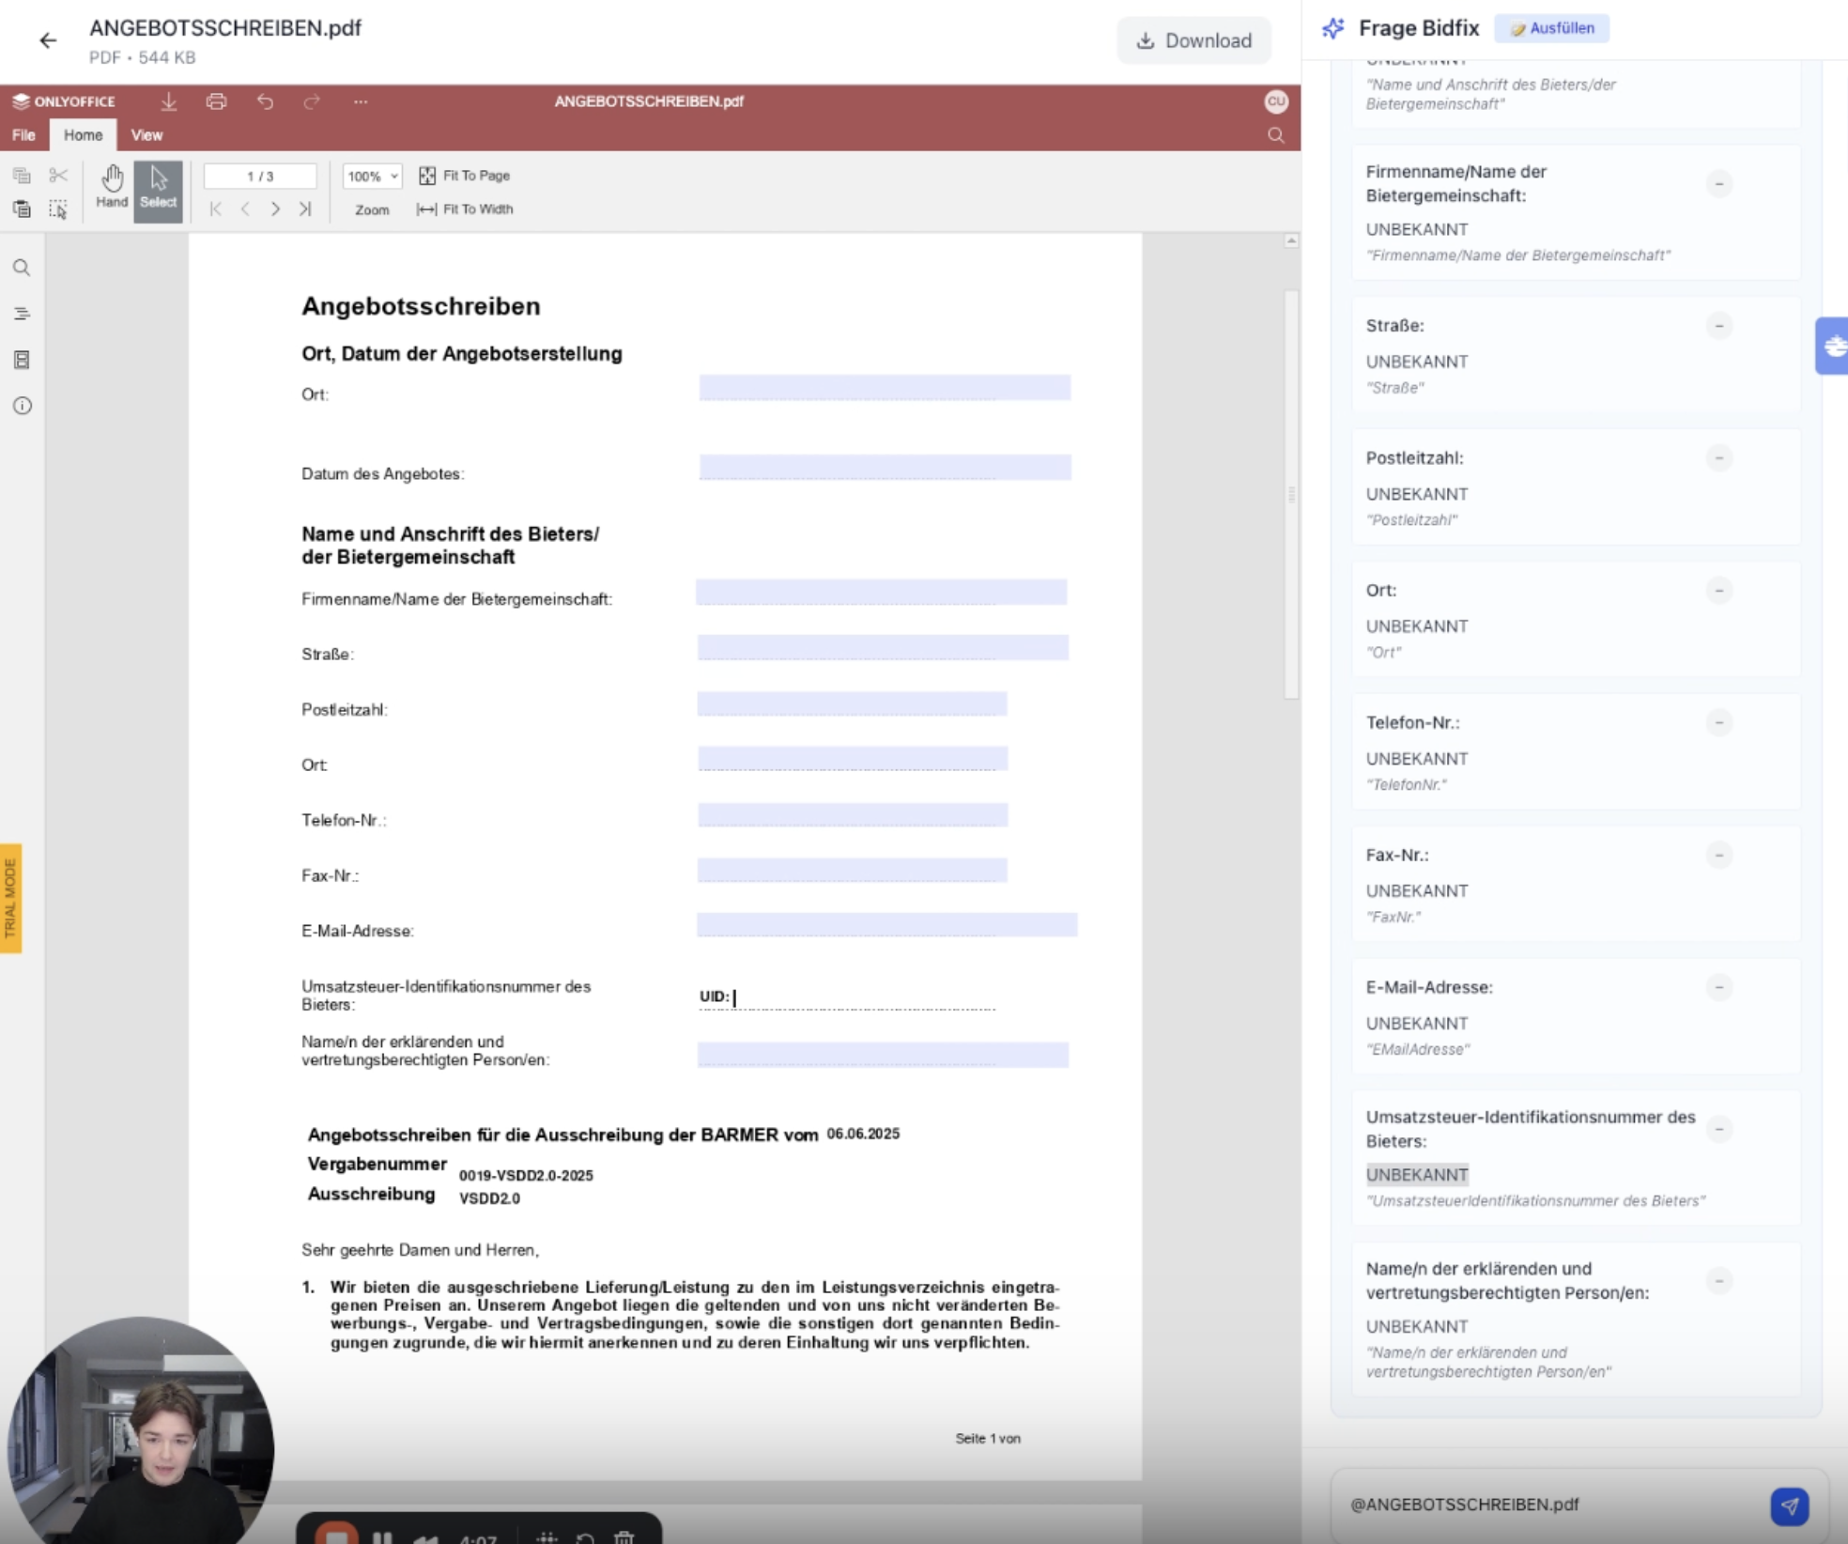Click the send message arrow button

pos(1789,1505)
